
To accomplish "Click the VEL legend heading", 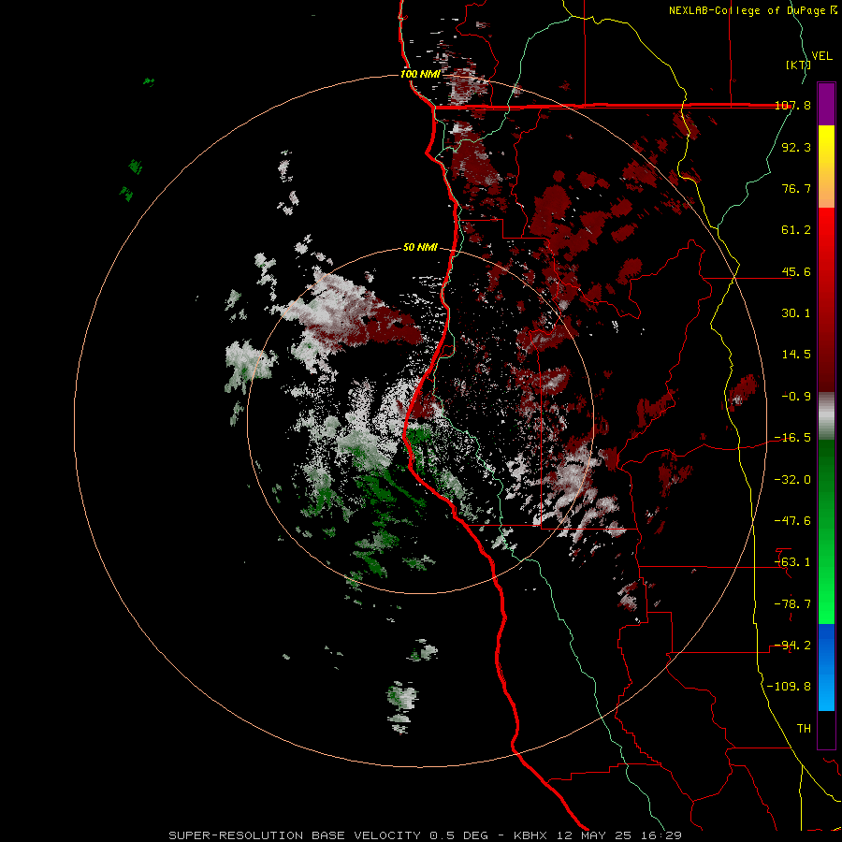I will point(821,56).
